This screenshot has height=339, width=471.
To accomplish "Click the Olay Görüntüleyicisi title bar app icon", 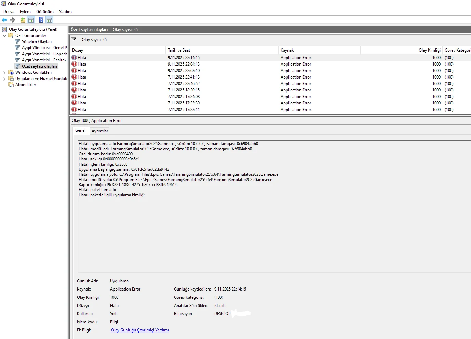I will (4, 4).
